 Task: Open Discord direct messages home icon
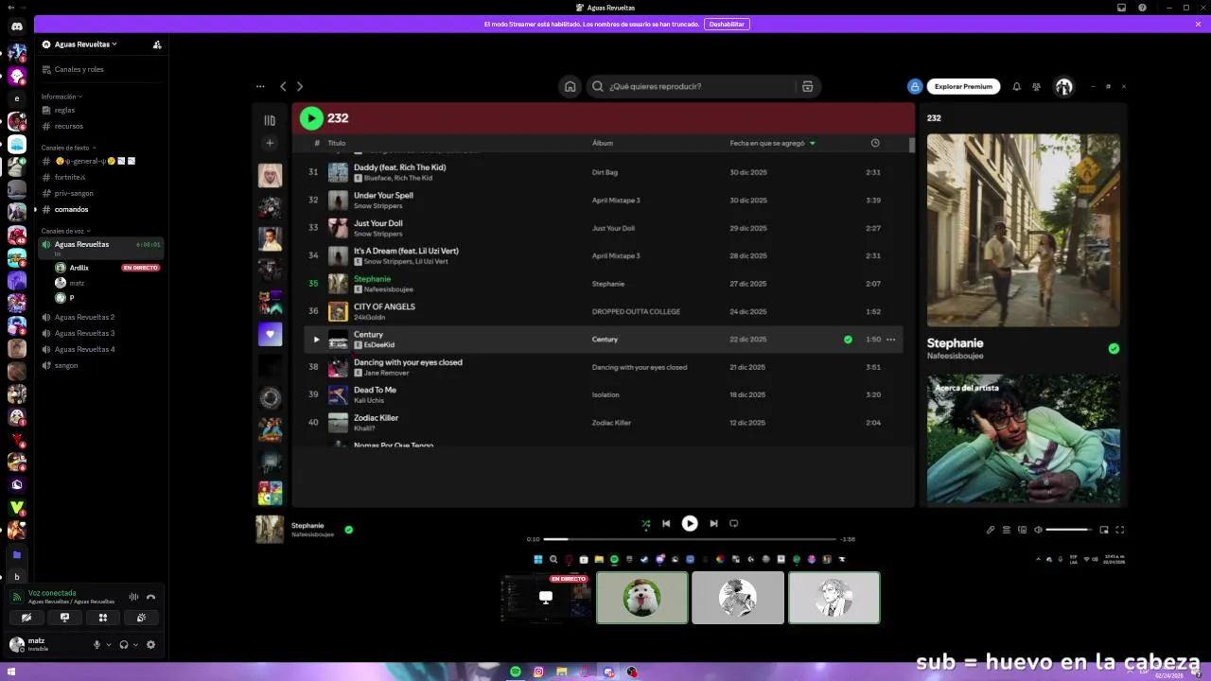(x=17, y=26)
